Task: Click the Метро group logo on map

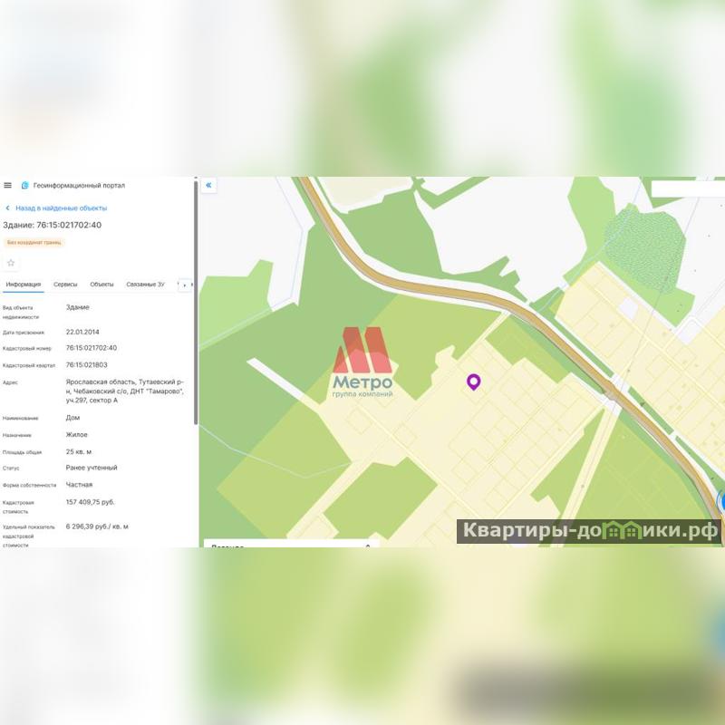Action: (x=362, y=362)
